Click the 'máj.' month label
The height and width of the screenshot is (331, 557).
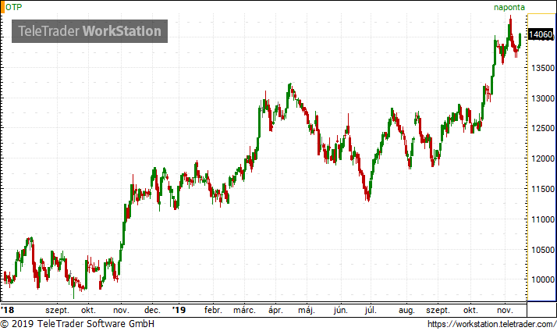[307, 311]
